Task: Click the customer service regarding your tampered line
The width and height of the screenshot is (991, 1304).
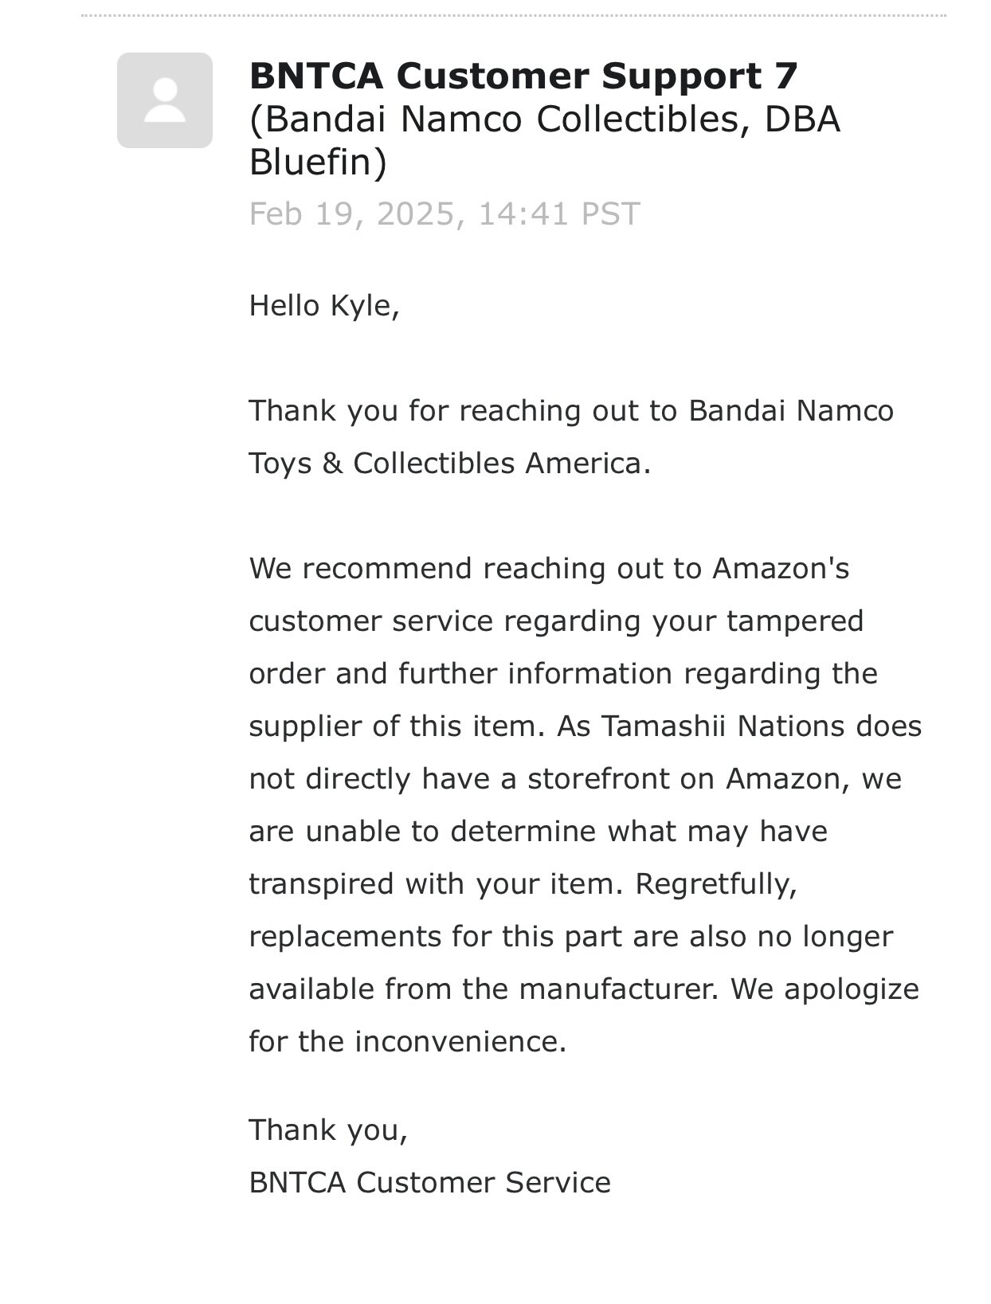Action: click(x=556, y=621)
